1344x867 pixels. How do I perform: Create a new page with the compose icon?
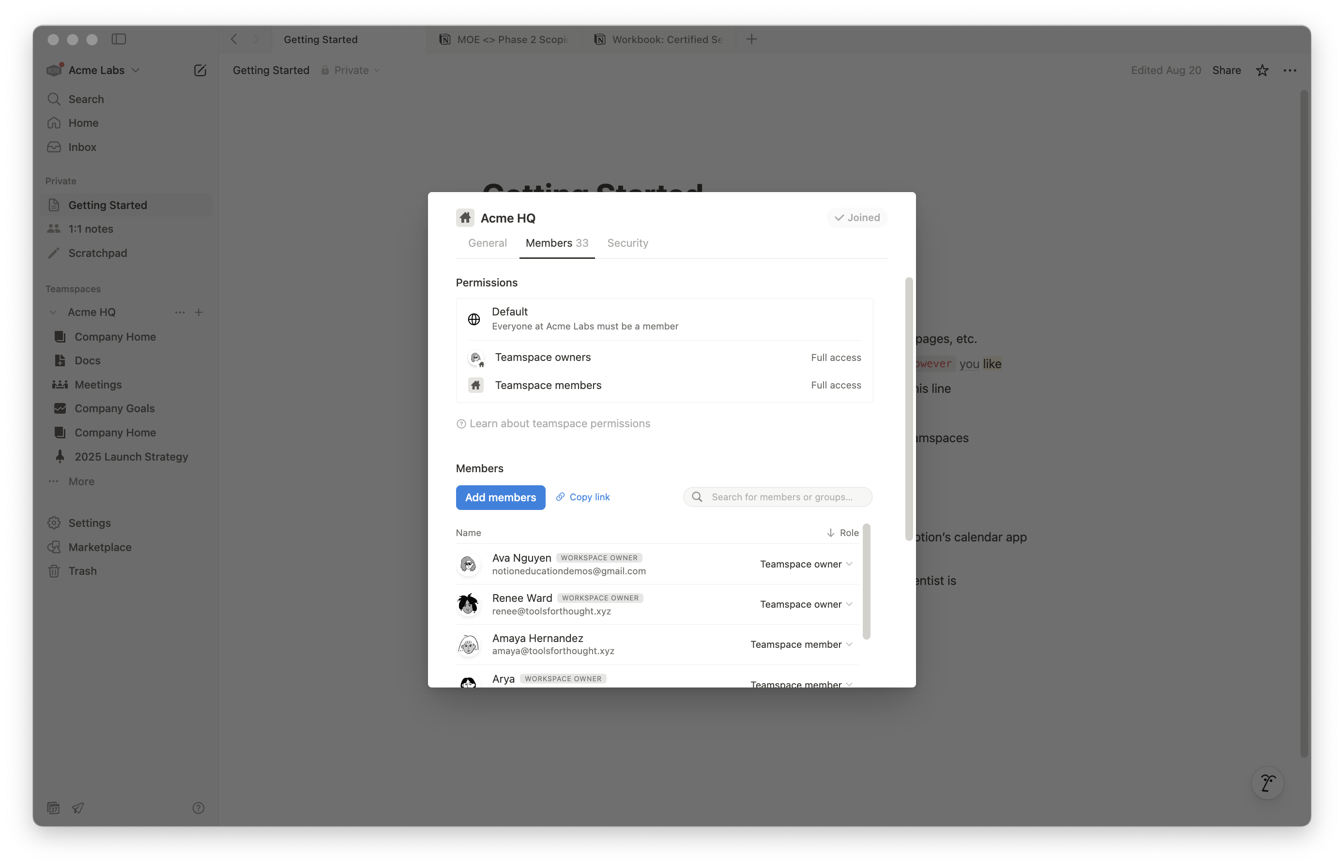coord(200,70)
